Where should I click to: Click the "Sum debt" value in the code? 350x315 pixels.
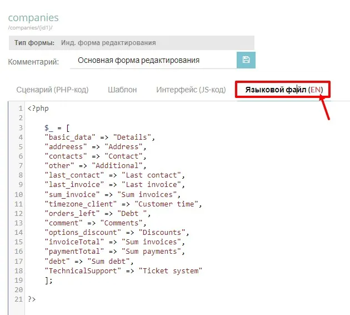click(114, 261)
